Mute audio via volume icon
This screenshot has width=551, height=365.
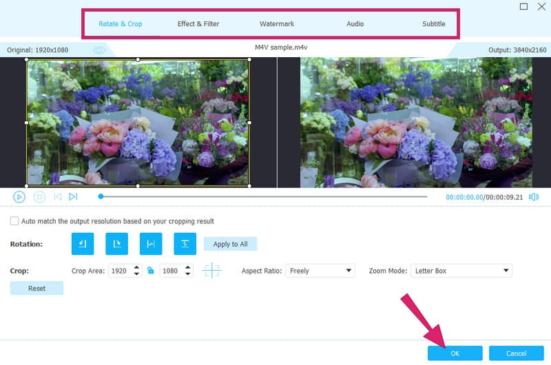click(534, 197)
